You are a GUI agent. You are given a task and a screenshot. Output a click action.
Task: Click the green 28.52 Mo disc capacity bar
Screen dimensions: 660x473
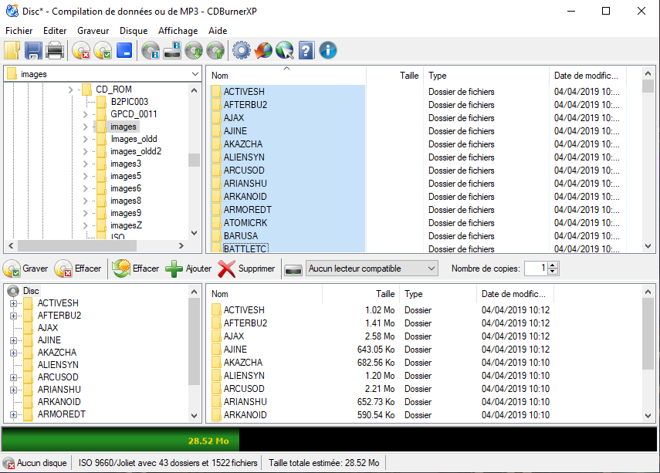(x=120, y=440)
